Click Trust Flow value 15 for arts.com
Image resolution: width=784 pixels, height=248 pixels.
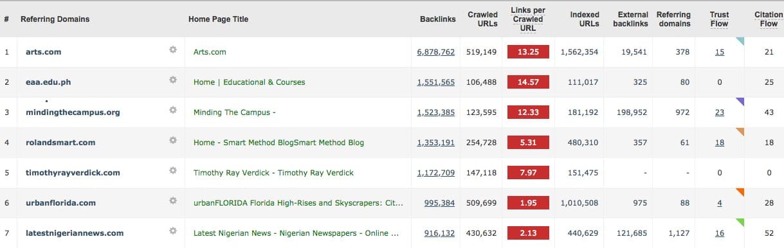(719, 52)
